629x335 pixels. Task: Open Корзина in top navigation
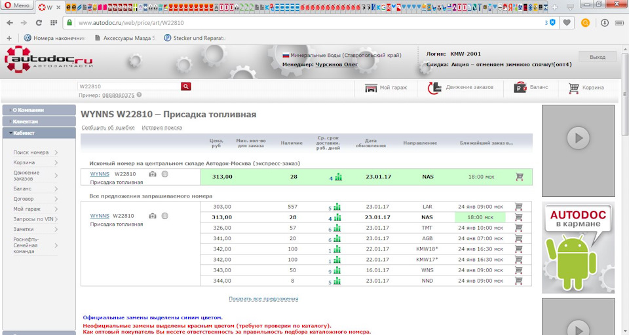(586, 88)
